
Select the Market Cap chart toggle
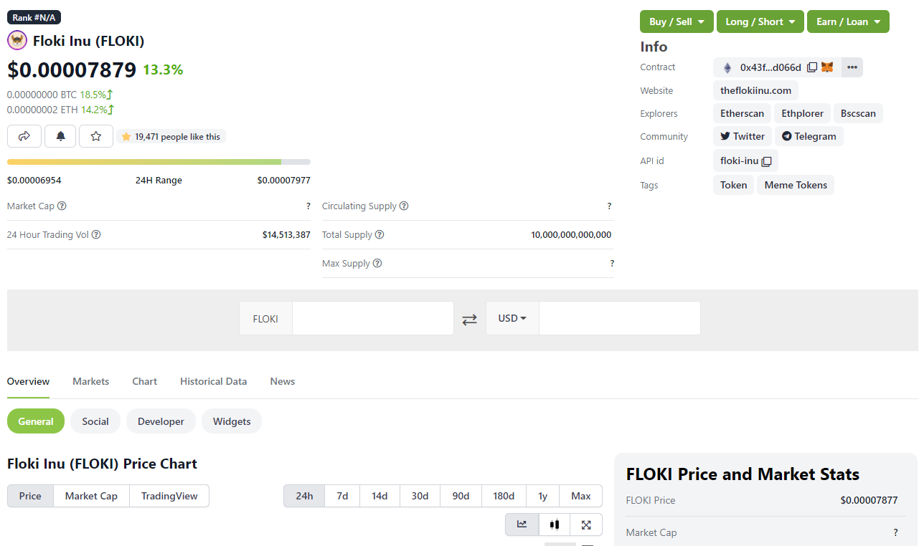[91, 496]
